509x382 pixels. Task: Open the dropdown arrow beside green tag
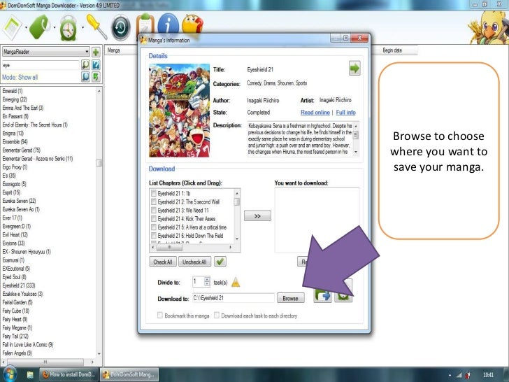pyautogui.click(x=55, y=28)
